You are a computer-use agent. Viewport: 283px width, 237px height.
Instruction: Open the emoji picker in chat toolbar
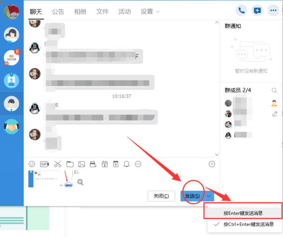(32, 164)
